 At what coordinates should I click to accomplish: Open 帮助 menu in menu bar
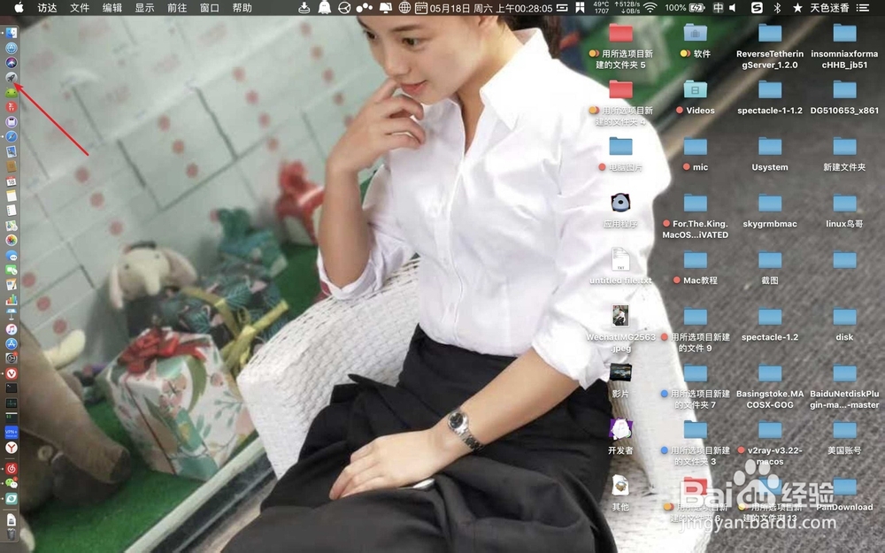(242, 7)
